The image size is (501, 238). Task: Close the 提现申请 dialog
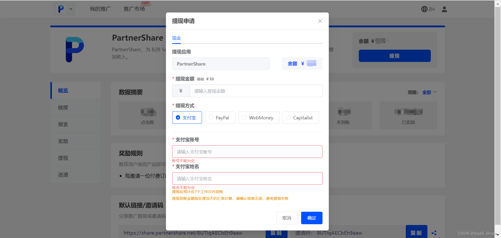point(320,21)
